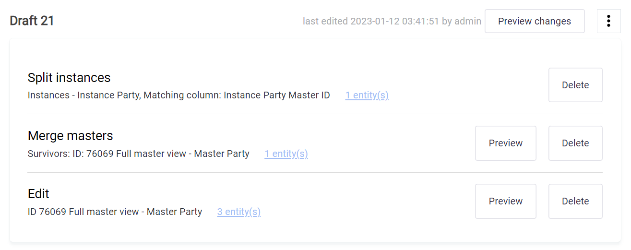Click the Draft 21 title
This screenshot has width=631, height=250.
pos(32,21)
